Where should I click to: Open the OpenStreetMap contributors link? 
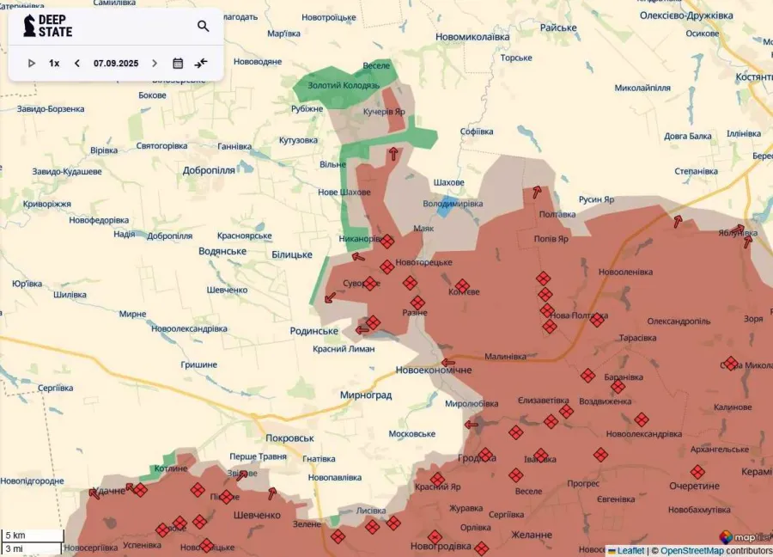pyautogui.click(x=696, y=550)
